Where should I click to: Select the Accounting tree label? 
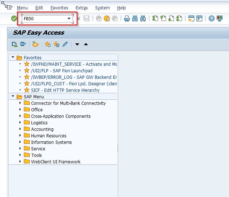pos(42,129)
